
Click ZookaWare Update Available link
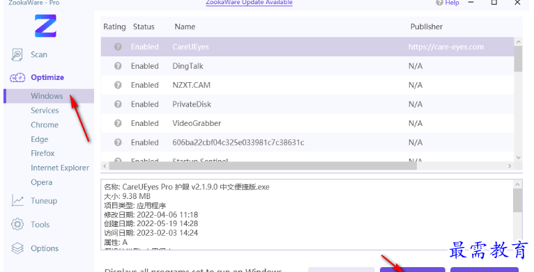pos(249,3)
